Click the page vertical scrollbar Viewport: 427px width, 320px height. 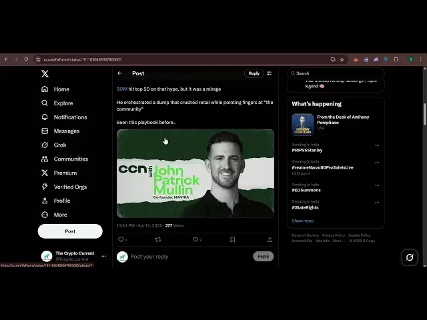424,114
